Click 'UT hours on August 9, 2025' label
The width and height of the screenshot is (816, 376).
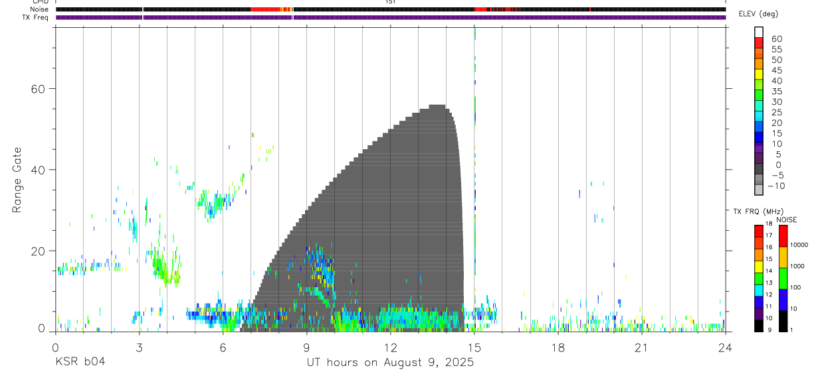pos(390,363)
